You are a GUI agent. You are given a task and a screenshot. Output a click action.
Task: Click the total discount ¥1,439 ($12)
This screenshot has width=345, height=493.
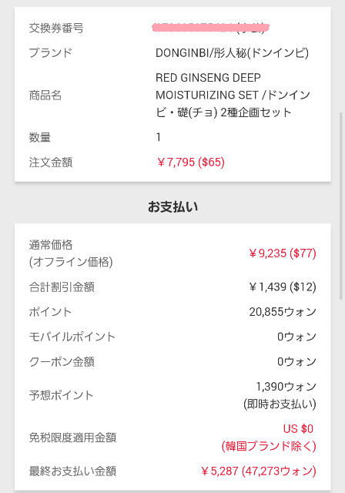[x=283, y=287]
